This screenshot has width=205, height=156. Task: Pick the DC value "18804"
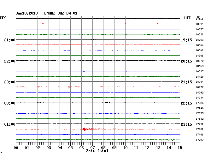point(200,45)
